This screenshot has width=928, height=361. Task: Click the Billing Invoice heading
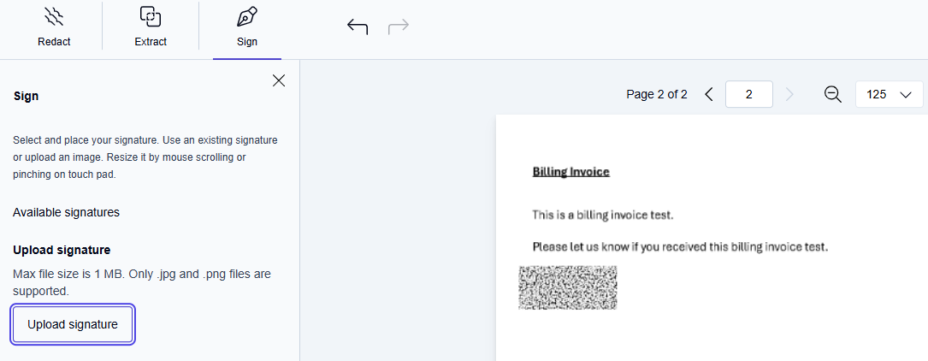[570, 172]
